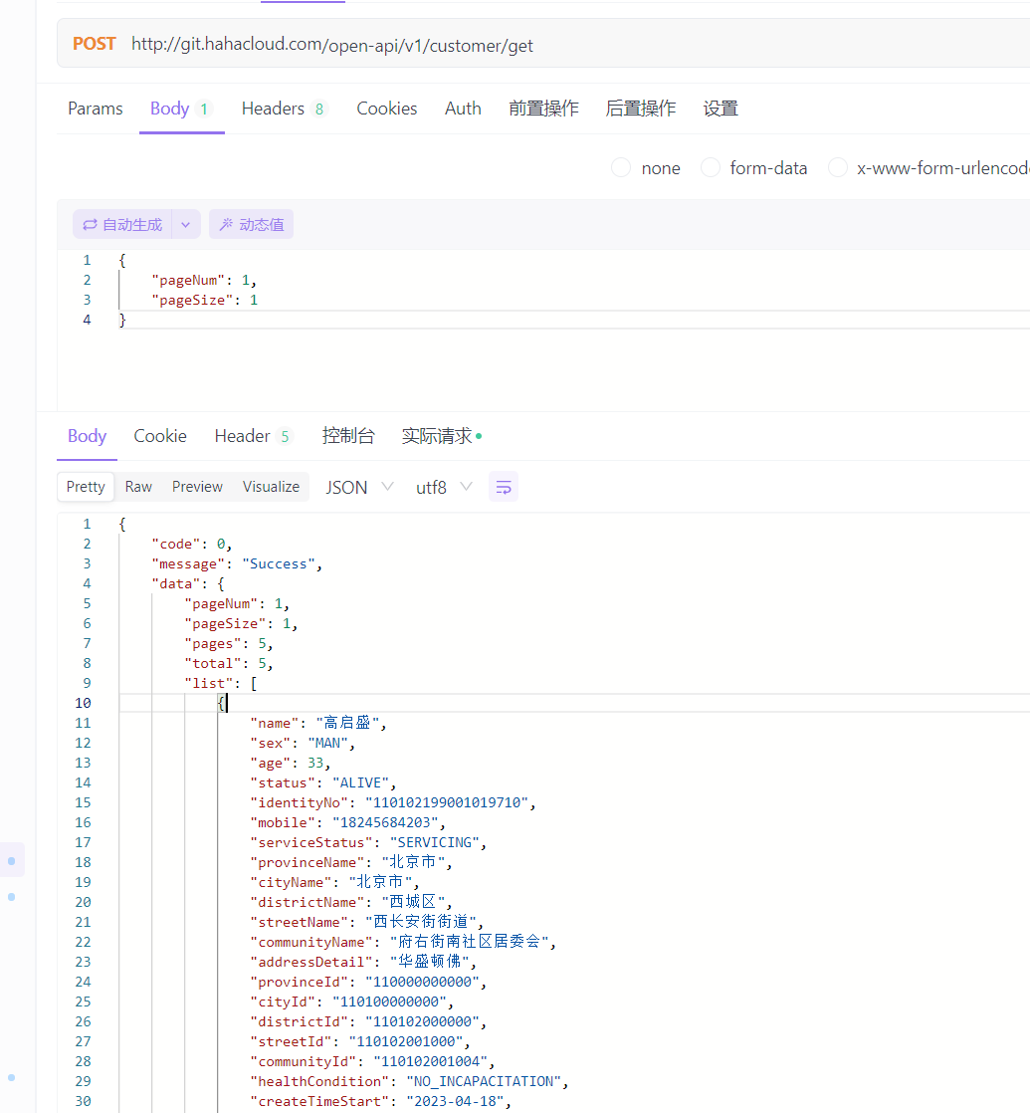Click the "serviceStatus": "SERVICING" line
The image size is (1030, 1113).
coord(368,842)
